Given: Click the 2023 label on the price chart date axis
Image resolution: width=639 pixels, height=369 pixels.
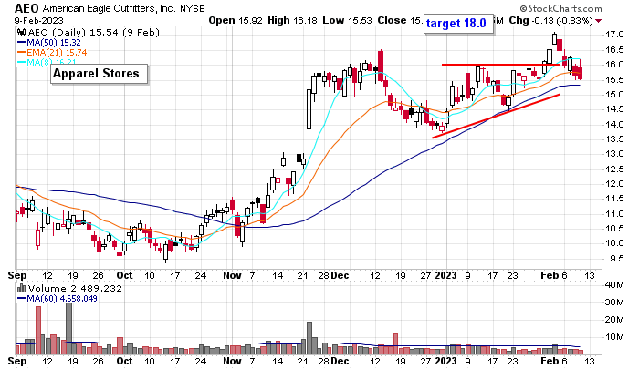Looking at the screenshot, I should [x=445, y=275].
